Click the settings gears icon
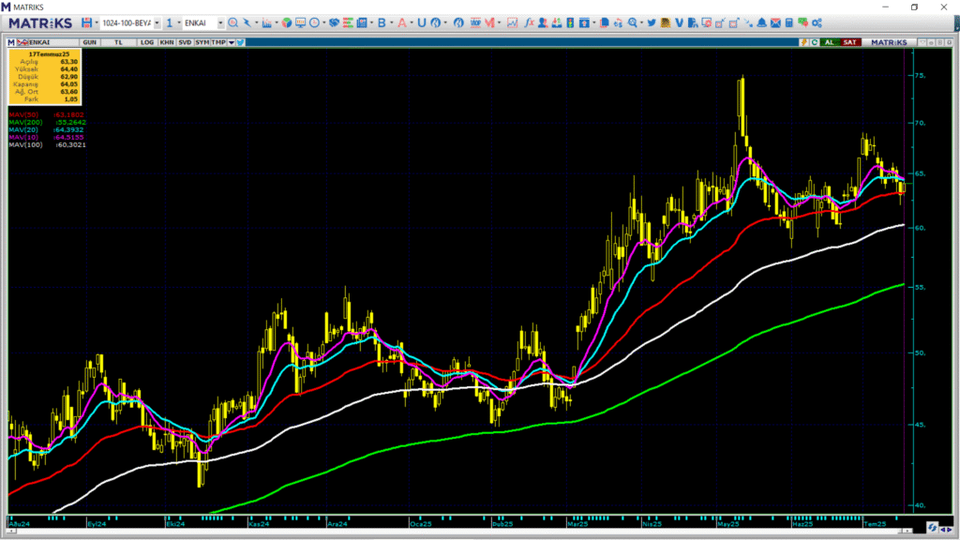Screen dimensions: 960x540 pos(817,22)
